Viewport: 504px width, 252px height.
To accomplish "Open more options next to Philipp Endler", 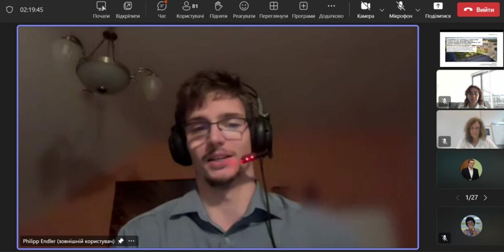I will coord(131,241).
